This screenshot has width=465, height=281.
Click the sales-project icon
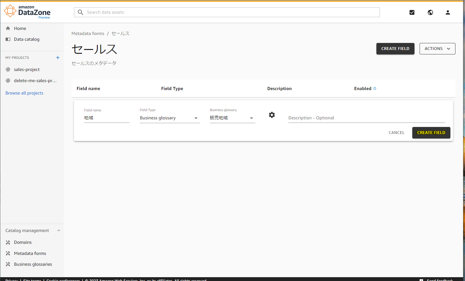(8, 69)
